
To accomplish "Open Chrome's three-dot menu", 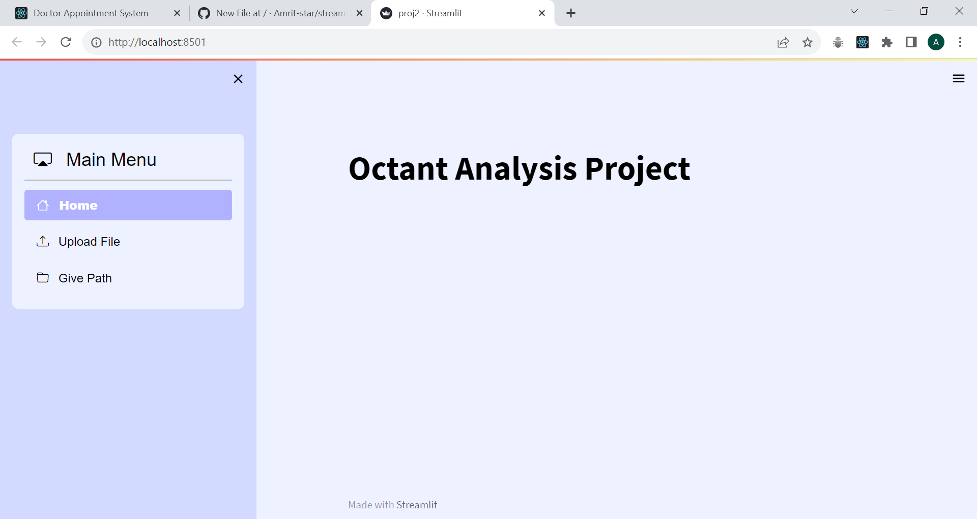I will click(x=960, y=42).
